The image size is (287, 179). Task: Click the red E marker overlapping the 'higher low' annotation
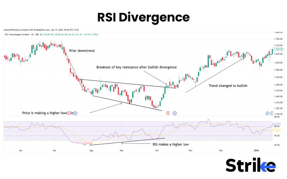click(69, 113)
